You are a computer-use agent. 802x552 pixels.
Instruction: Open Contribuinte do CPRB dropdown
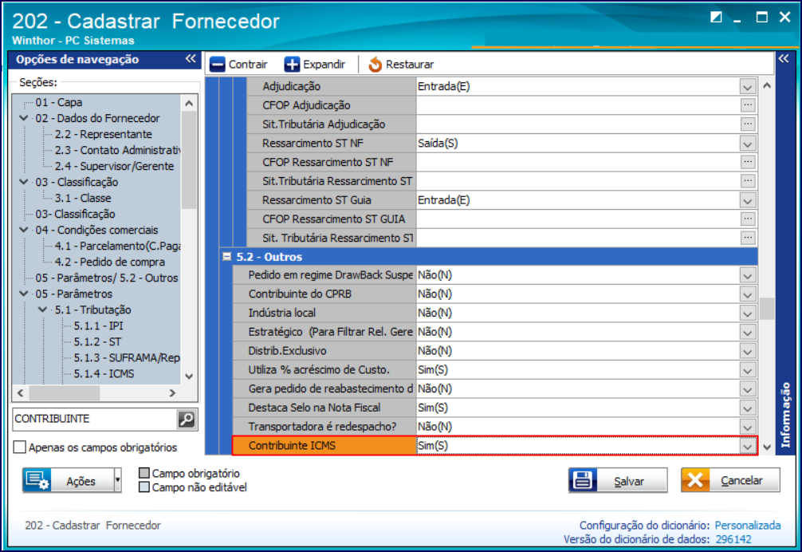pyautogui.click(x=748, y=294)
